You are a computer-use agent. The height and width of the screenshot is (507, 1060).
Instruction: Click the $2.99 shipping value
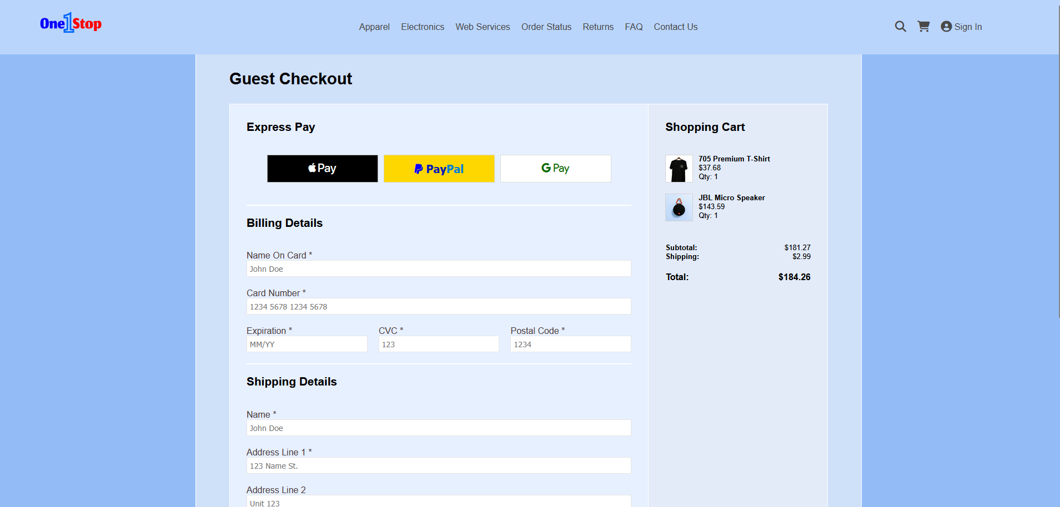801,256
